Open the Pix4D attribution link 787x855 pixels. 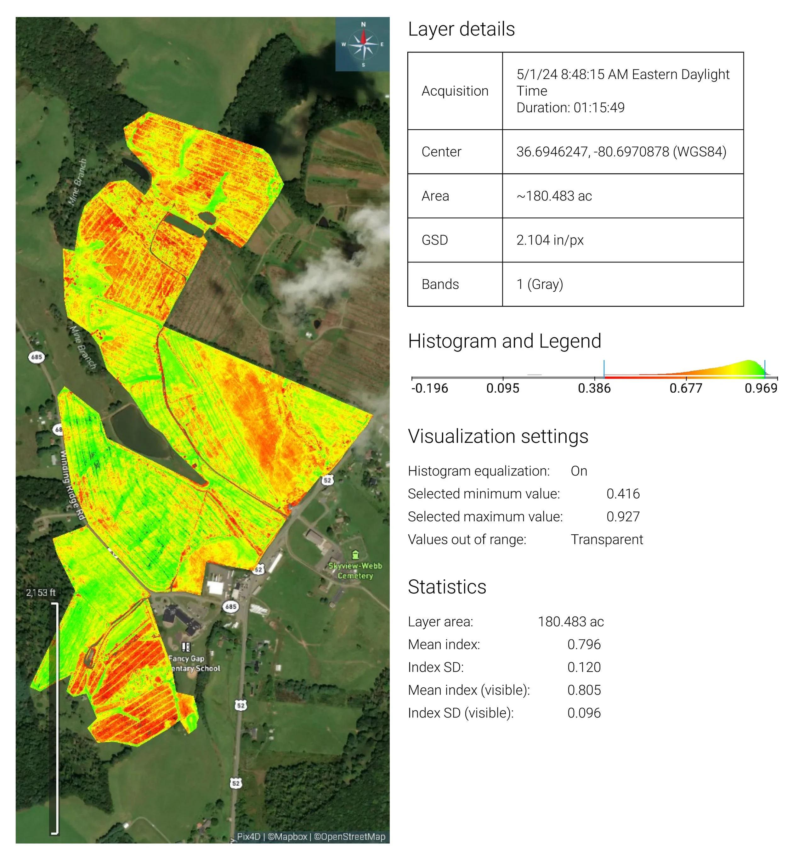(x=248, y=836)
